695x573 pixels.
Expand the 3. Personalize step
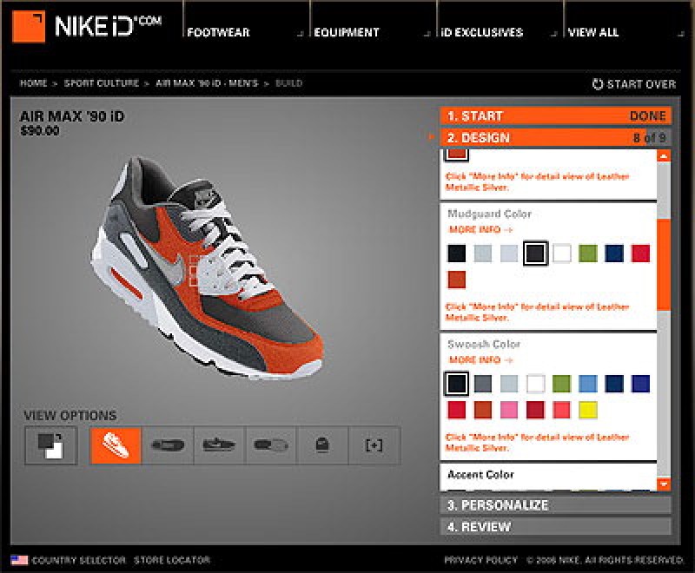(x=555, y=505)
